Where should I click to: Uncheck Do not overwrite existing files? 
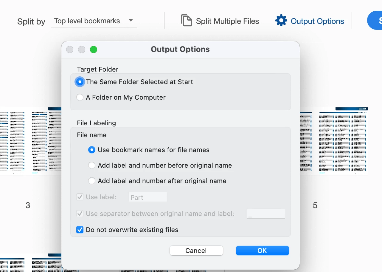coord(80,230)
